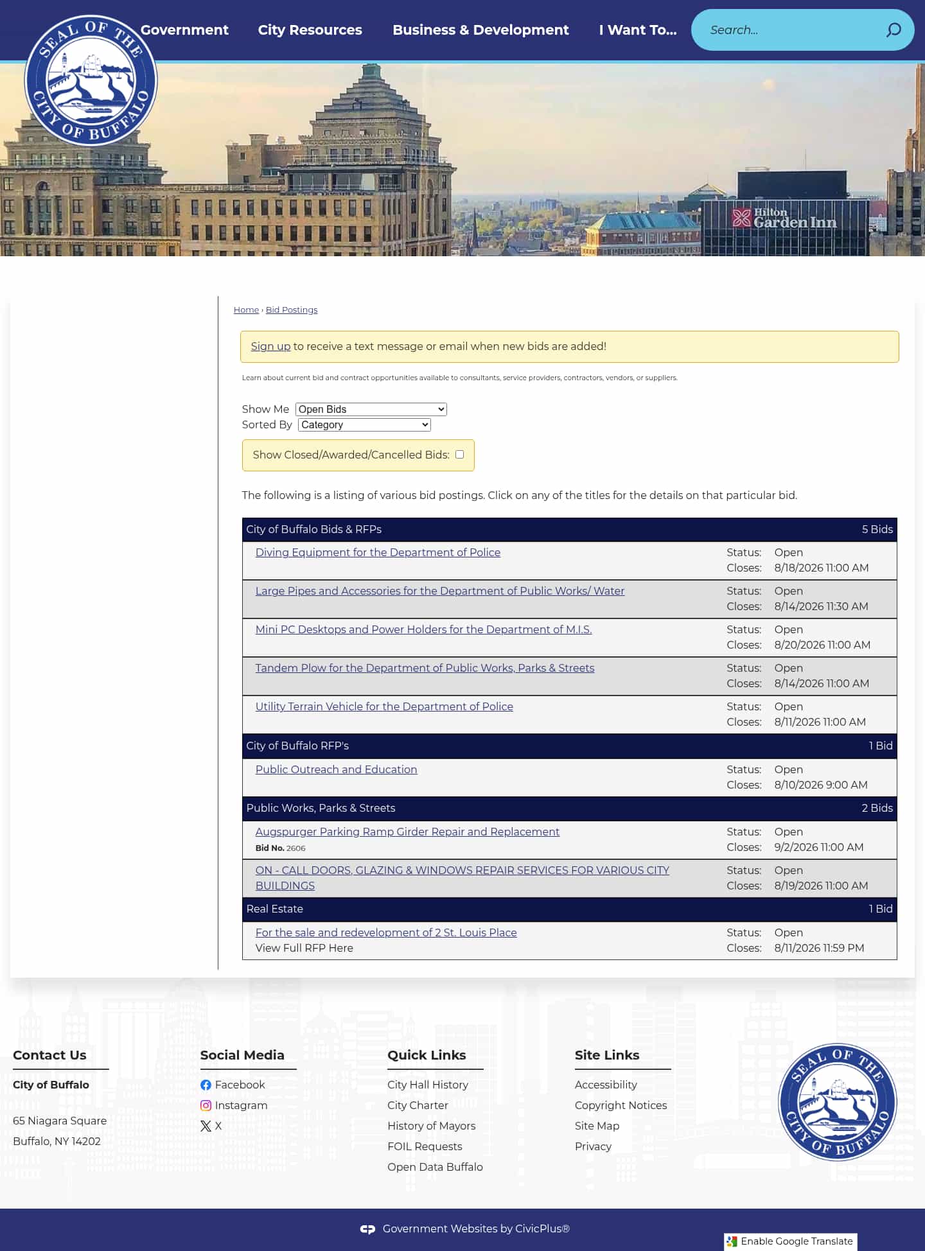Click the Facebook text link
The height and width of the screenshot is (1251, 925).
(x=240, y=1085)
